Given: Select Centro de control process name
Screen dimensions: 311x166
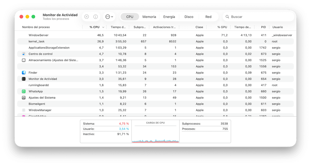Looking at the screenshot, I should [x=41, y=54].
